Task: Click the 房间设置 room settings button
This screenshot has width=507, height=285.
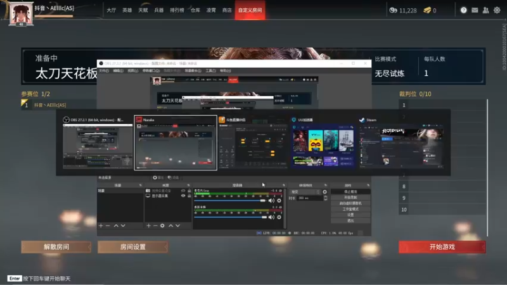Action: pos(132,247)
